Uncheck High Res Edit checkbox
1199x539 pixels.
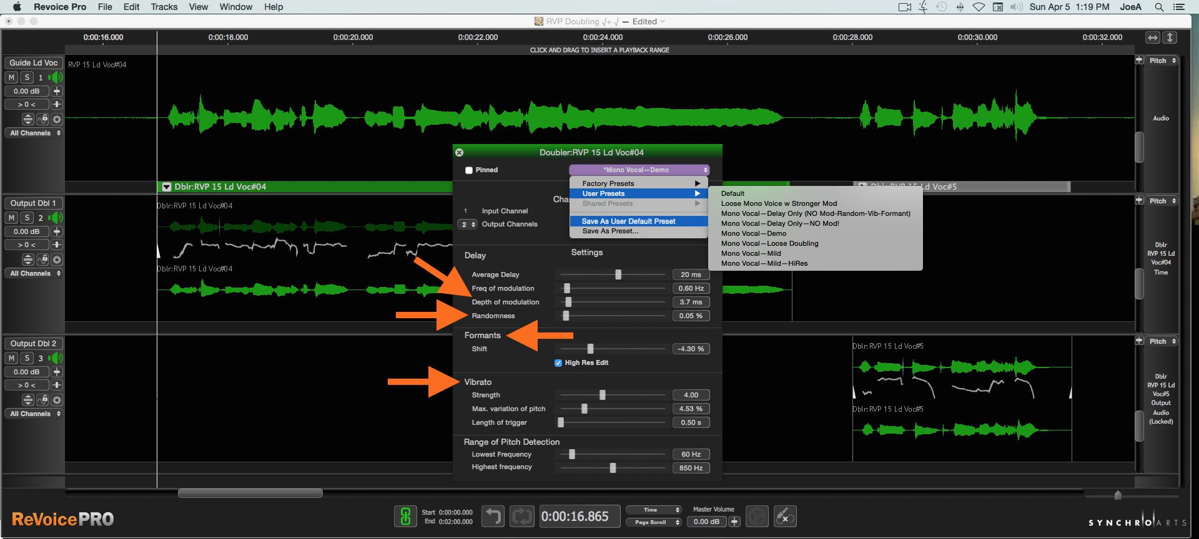coord(558,363)
